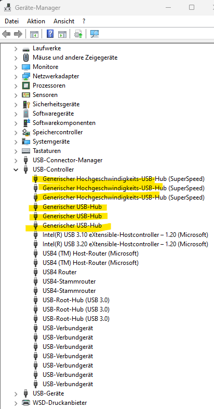The width and height of the screenshot is (214, 409).
Task: Expand the Tastaturen category
Action: pos(16,151)
